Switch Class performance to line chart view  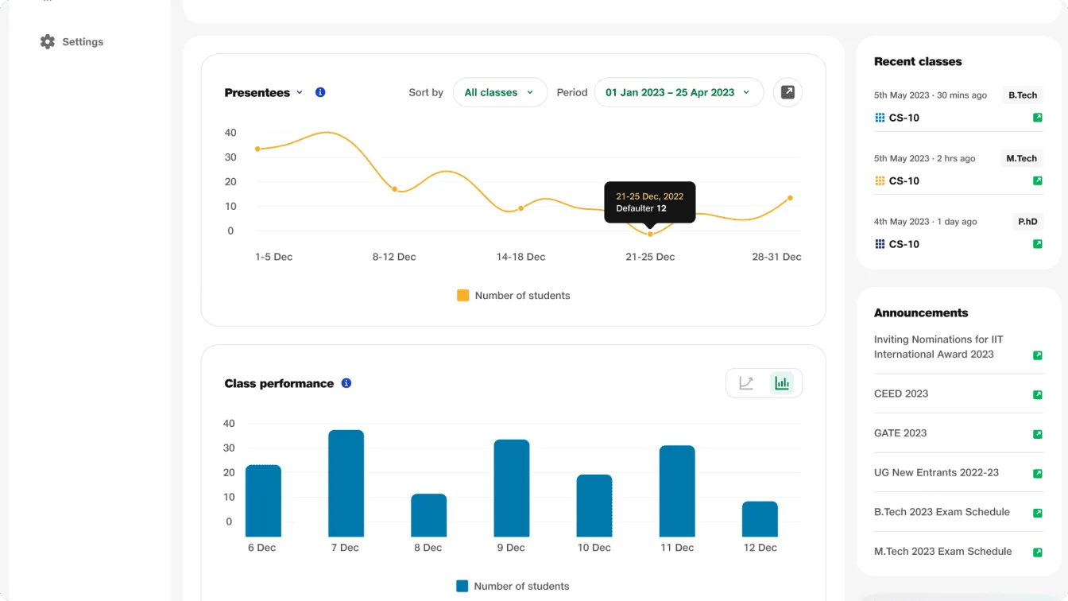click(746, 383)
